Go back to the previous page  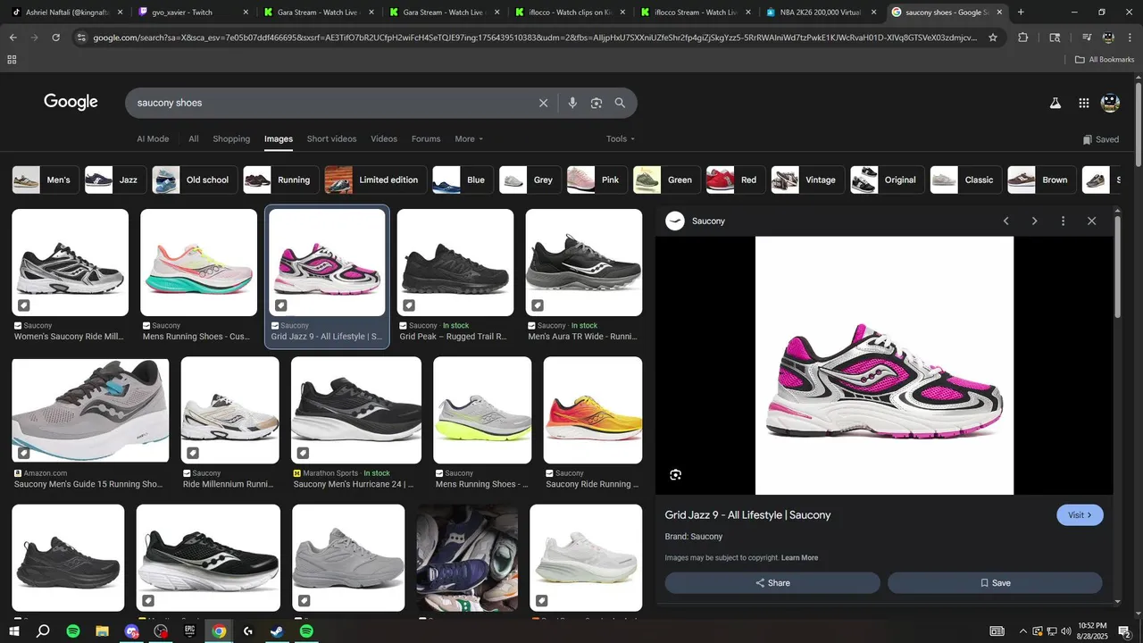pos(13,38)
